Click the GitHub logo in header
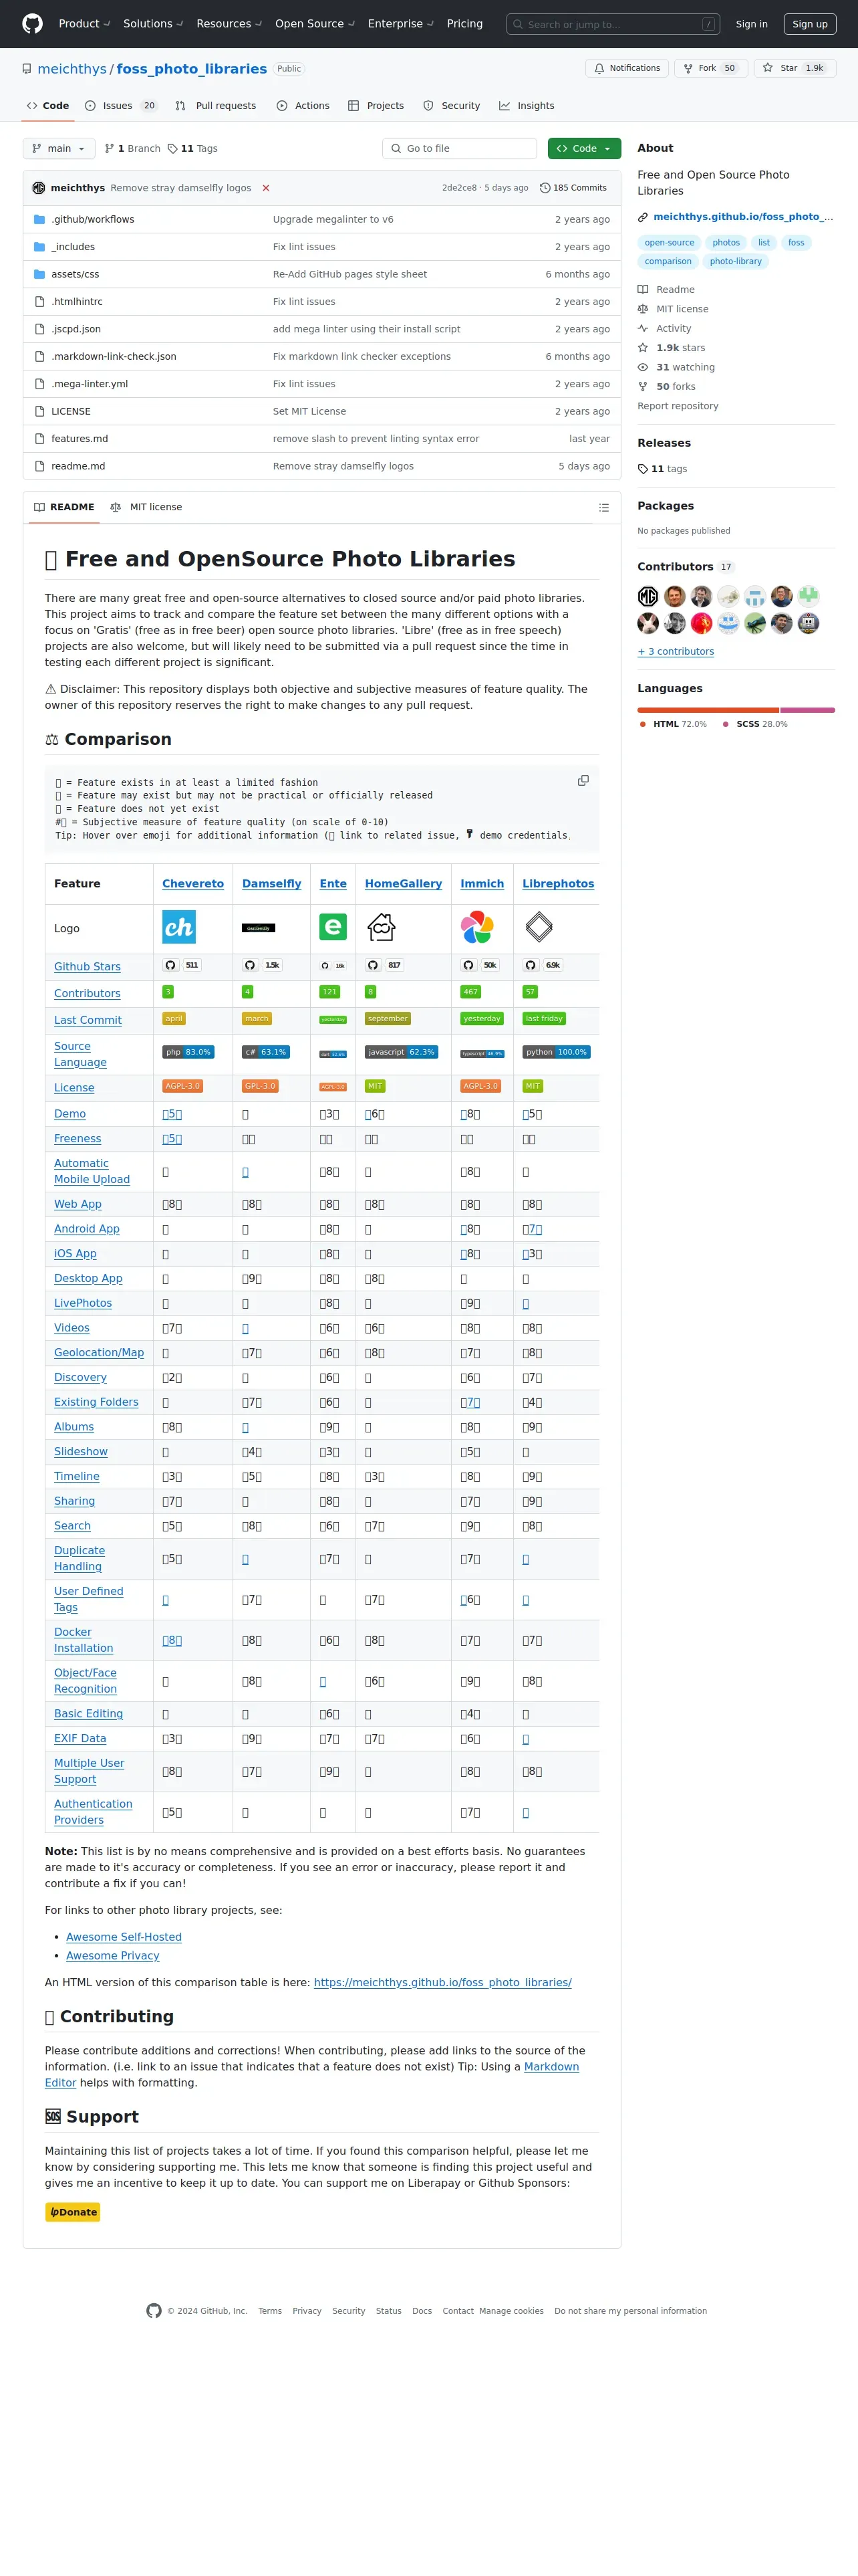Viewport: 858px width, 2576px height. pos(32,24)
